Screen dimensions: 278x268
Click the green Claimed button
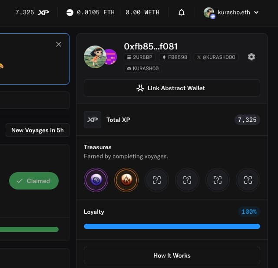tap(33, 181)
